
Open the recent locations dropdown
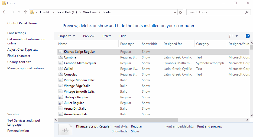19,12
